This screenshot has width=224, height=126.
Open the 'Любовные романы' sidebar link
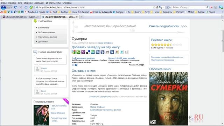[47, 32]
